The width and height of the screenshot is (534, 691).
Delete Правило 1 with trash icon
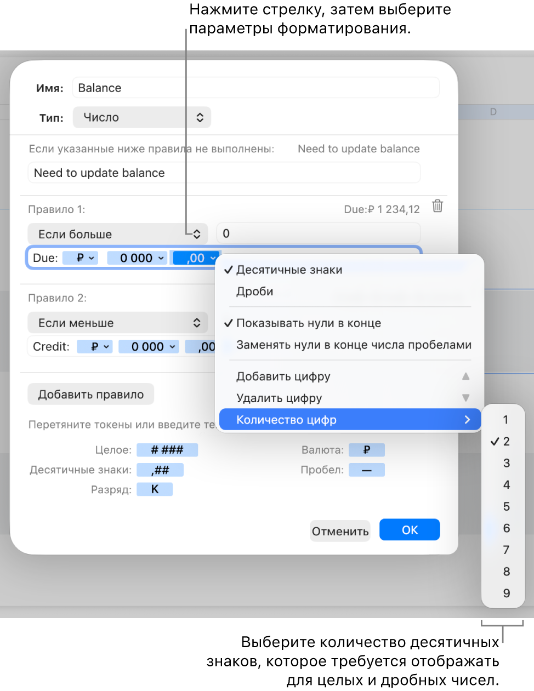[438, 206]
